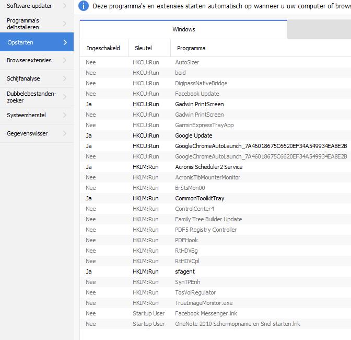Go to Gegevenswisser in sidebar
Image resolution: width=351 pixels, height=340 pixels.
(x=27, y=133)
